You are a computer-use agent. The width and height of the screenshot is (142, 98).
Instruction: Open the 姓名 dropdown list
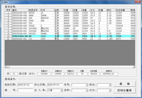click(110, 85)
